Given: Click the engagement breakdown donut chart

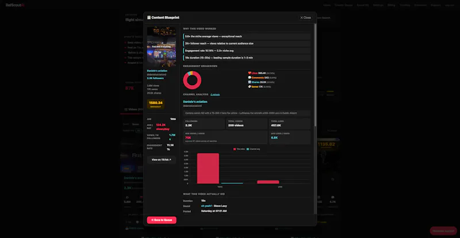Looking at the screenshot, I should [x=192, y=80].
